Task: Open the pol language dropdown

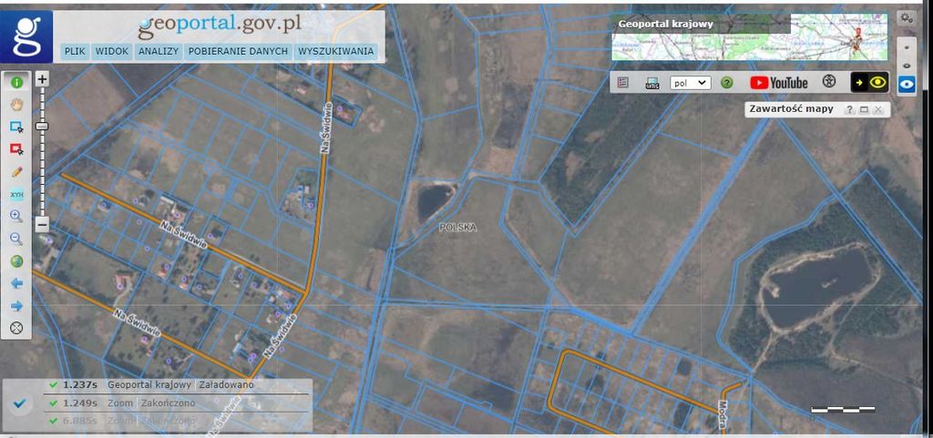Action: click(690, 82)
